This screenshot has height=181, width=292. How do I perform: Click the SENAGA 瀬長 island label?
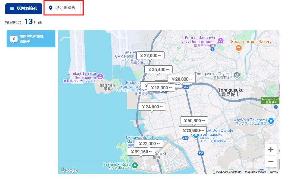click(x=108, y=87)
